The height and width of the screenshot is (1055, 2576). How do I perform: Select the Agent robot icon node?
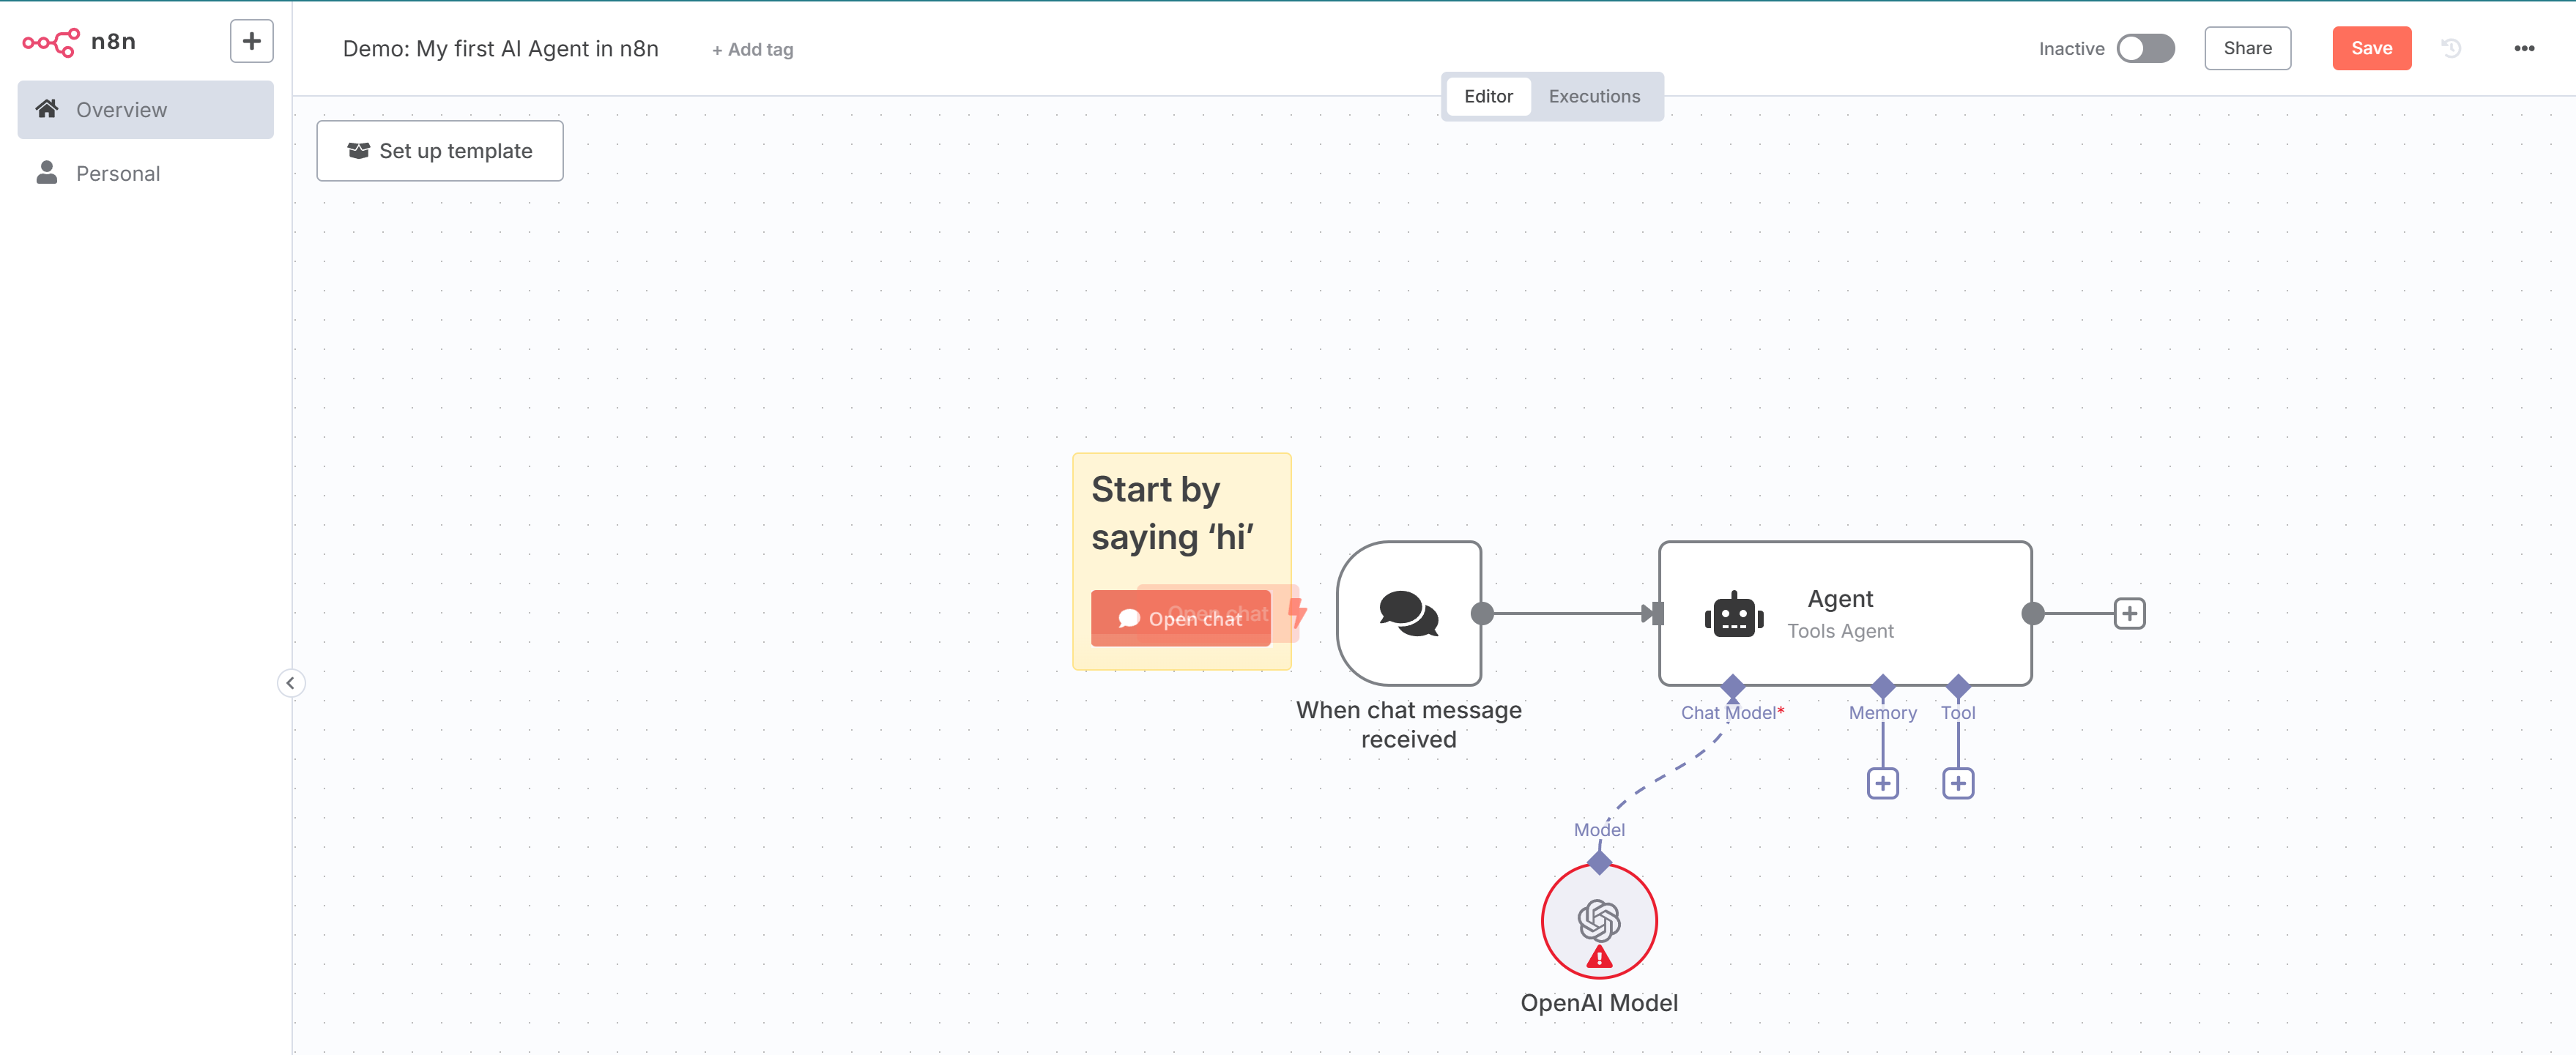pyautogui.click(x=1733, y=614)
